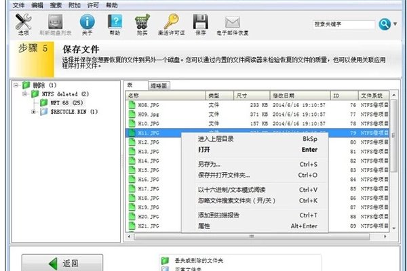Click the 购买 shopping cart icon
Screen dimensions: 407x271
(x=142, y=22)
